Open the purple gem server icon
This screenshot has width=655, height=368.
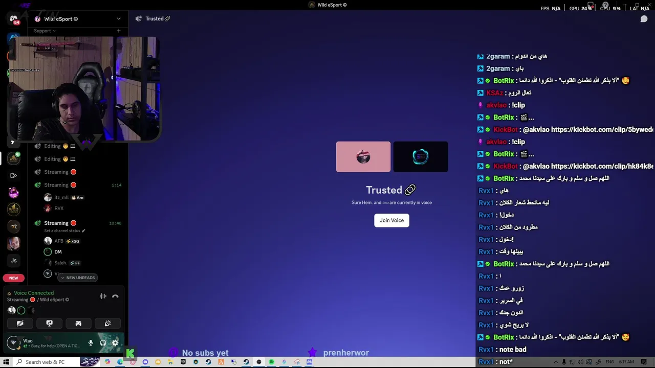tap(14, 193)
